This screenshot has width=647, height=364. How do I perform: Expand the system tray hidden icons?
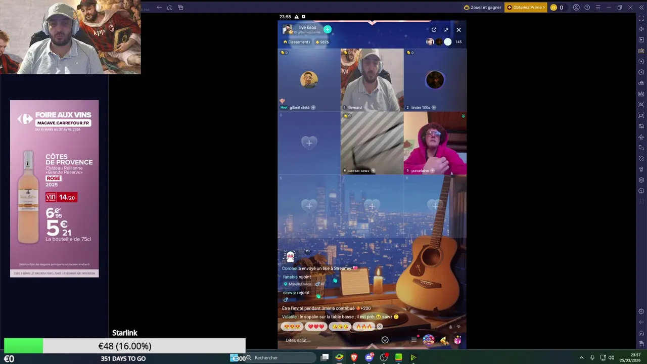pyautogui.click(x=581, y=358)
